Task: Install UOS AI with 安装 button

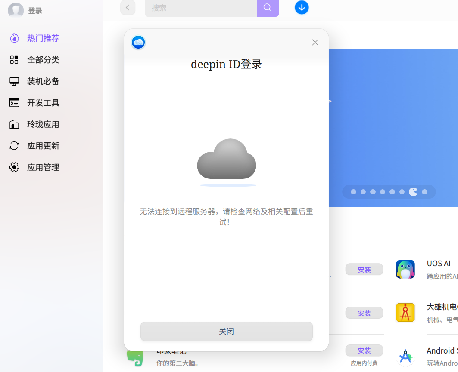Action: (364, 269)
